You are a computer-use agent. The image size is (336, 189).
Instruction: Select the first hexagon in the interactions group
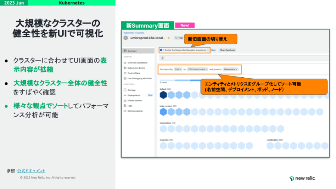click(x=163, y=128)
